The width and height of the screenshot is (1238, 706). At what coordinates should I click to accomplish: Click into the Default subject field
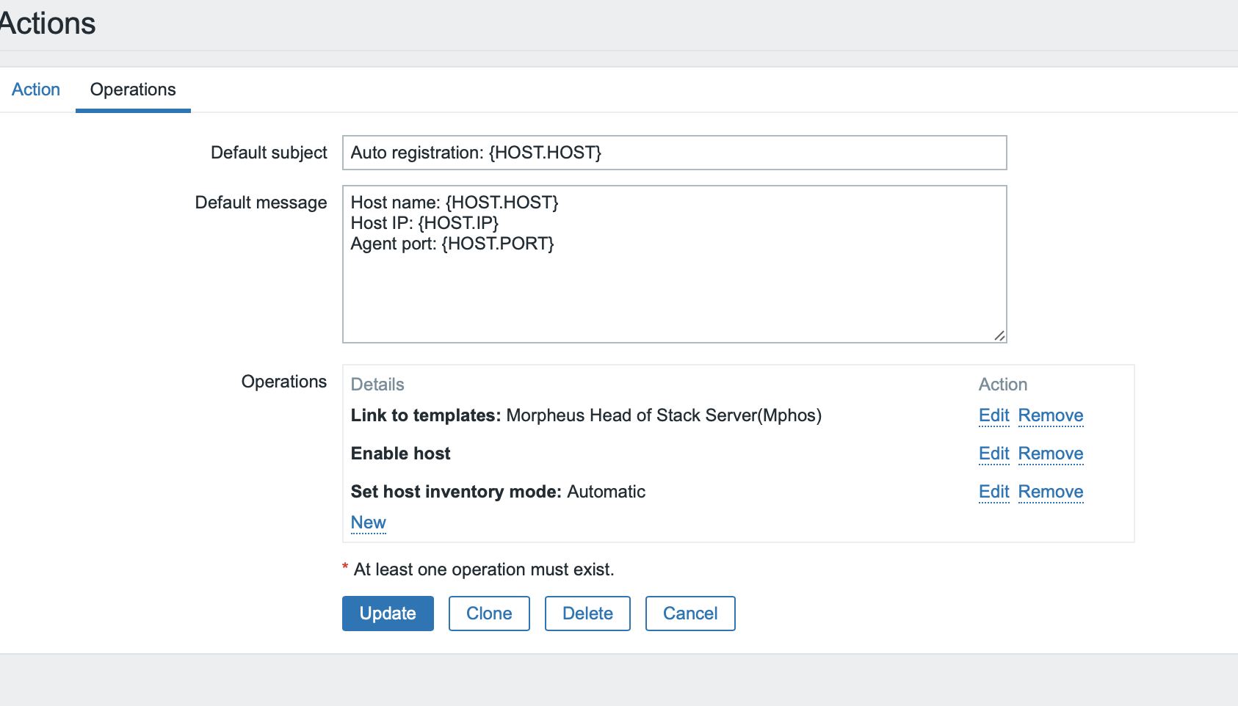click(x=674, y=153)
